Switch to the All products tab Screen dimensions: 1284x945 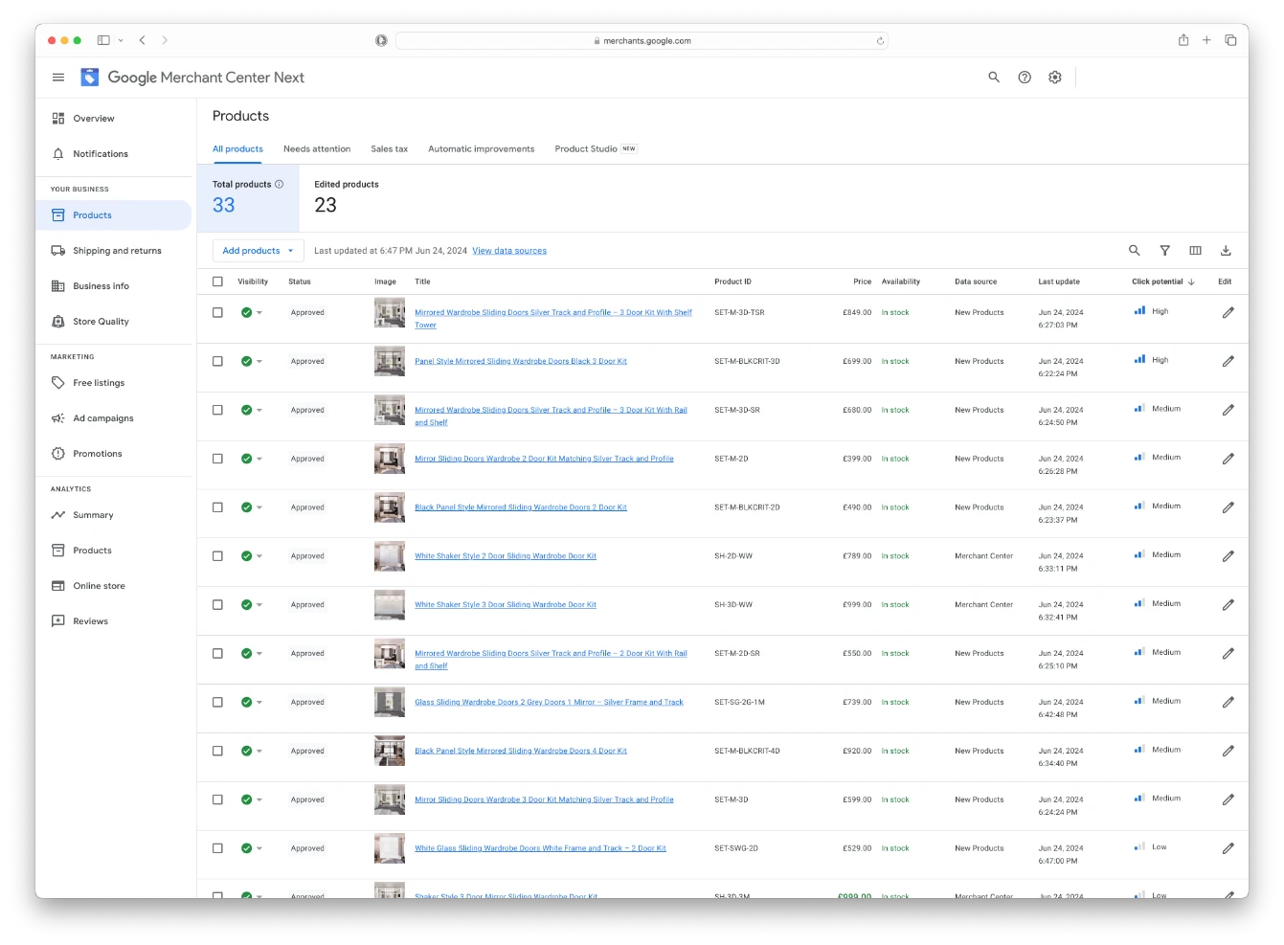237,149
